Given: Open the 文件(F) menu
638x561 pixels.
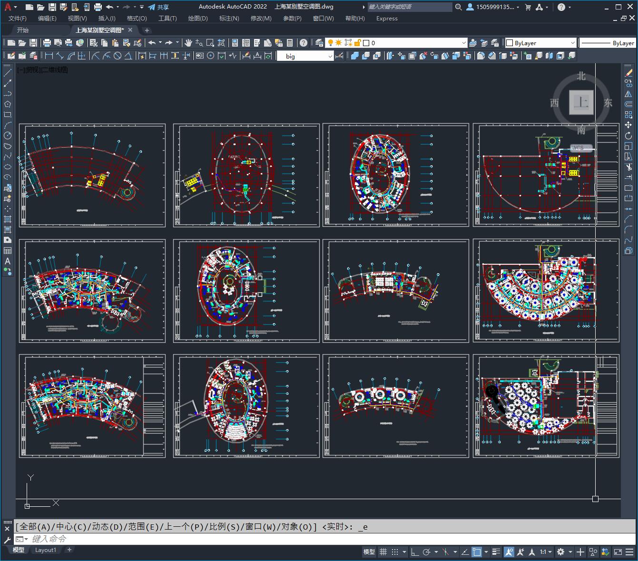Looking at the screenshot, I should pyautogui.click(x=18, y=18).
